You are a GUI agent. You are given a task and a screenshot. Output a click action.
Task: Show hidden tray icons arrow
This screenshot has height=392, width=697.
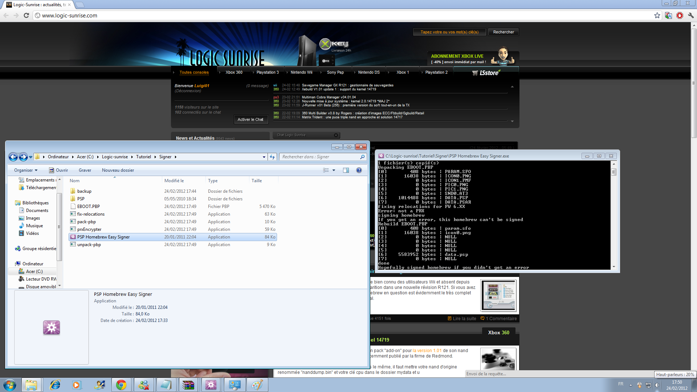point(631,385)
